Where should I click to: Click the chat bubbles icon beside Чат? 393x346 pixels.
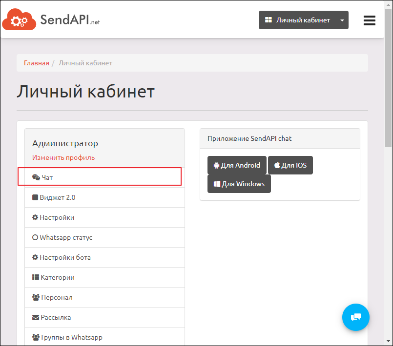(36, 177)
